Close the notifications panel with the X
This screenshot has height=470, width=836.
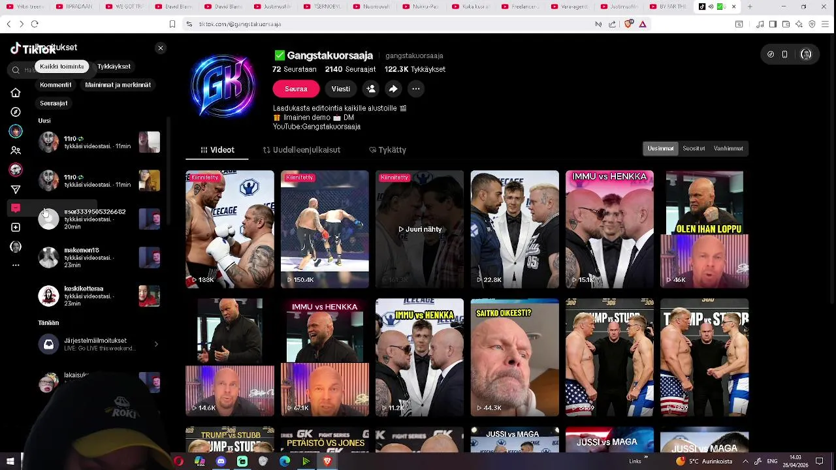point(161,48)
